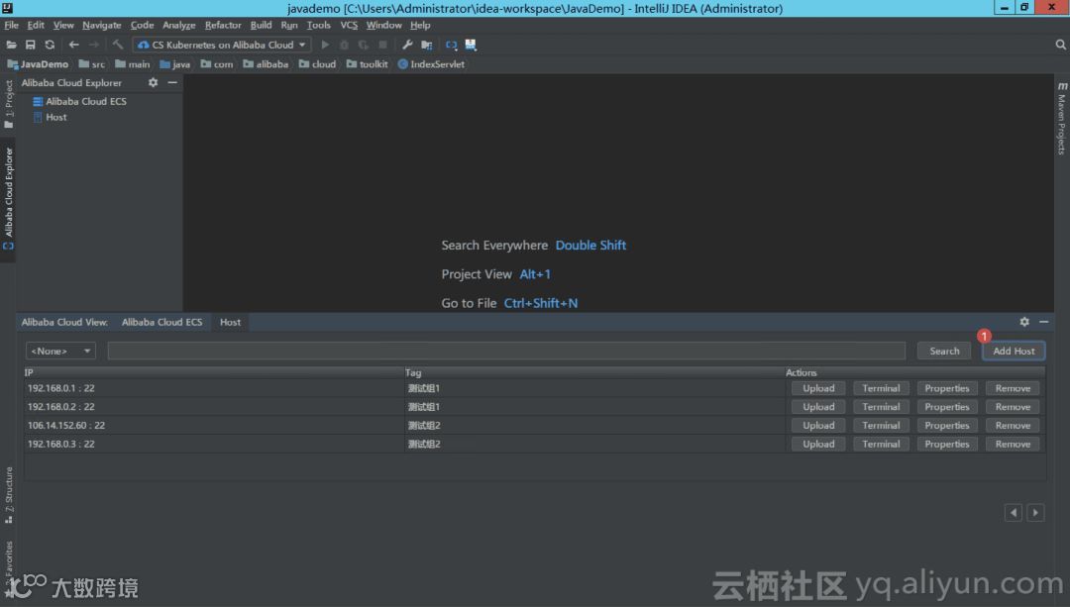
Task: Open Alibaba Cloud View settings gear
Action: (1024, 322)
